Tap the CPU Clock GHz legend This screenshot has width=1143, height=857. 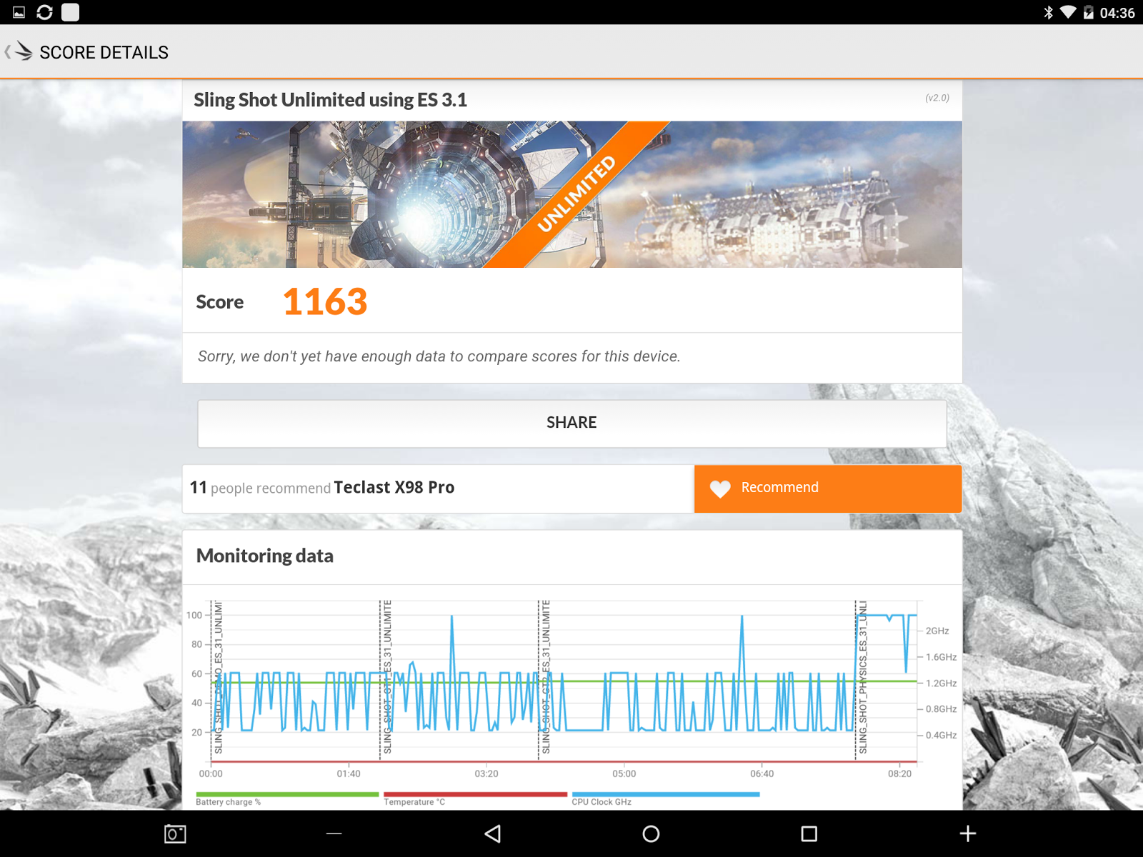coord(666,798)
